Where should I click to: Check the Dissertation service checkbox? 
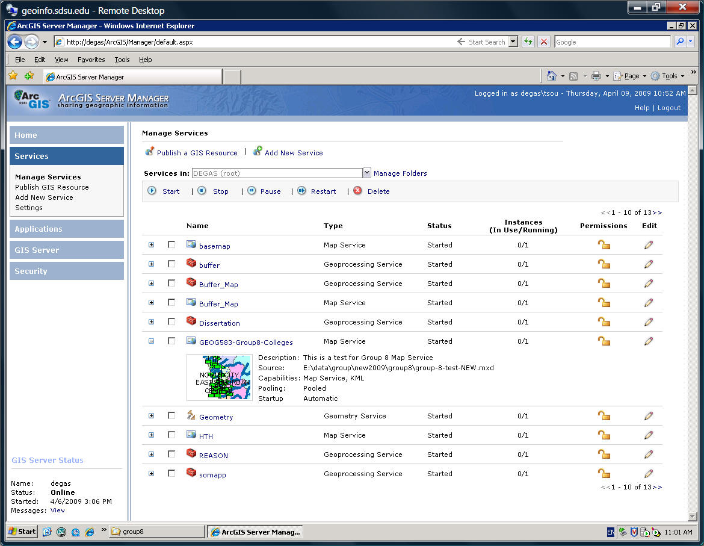[x=171, y=322]
